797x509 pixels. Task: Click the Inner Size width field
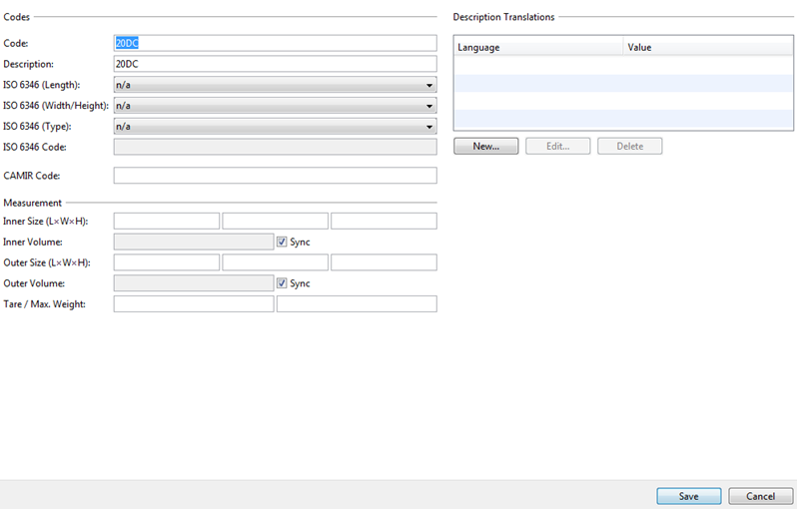(275, 221)
